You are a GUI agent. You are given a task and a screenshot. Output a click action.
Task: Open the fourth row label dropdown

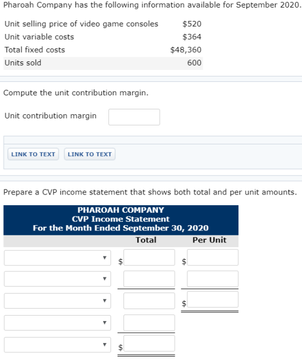[57, 323]
